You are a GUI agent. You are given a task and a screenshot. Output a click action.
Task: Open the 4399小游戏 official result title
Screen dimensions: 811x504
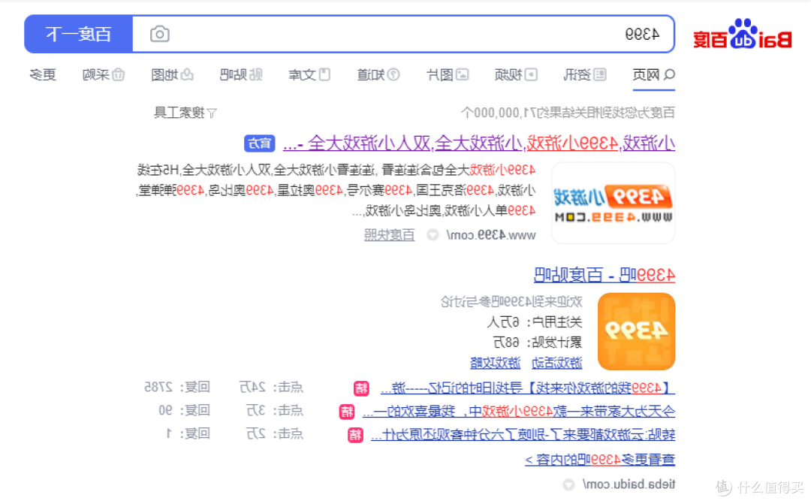pos(479,143)
